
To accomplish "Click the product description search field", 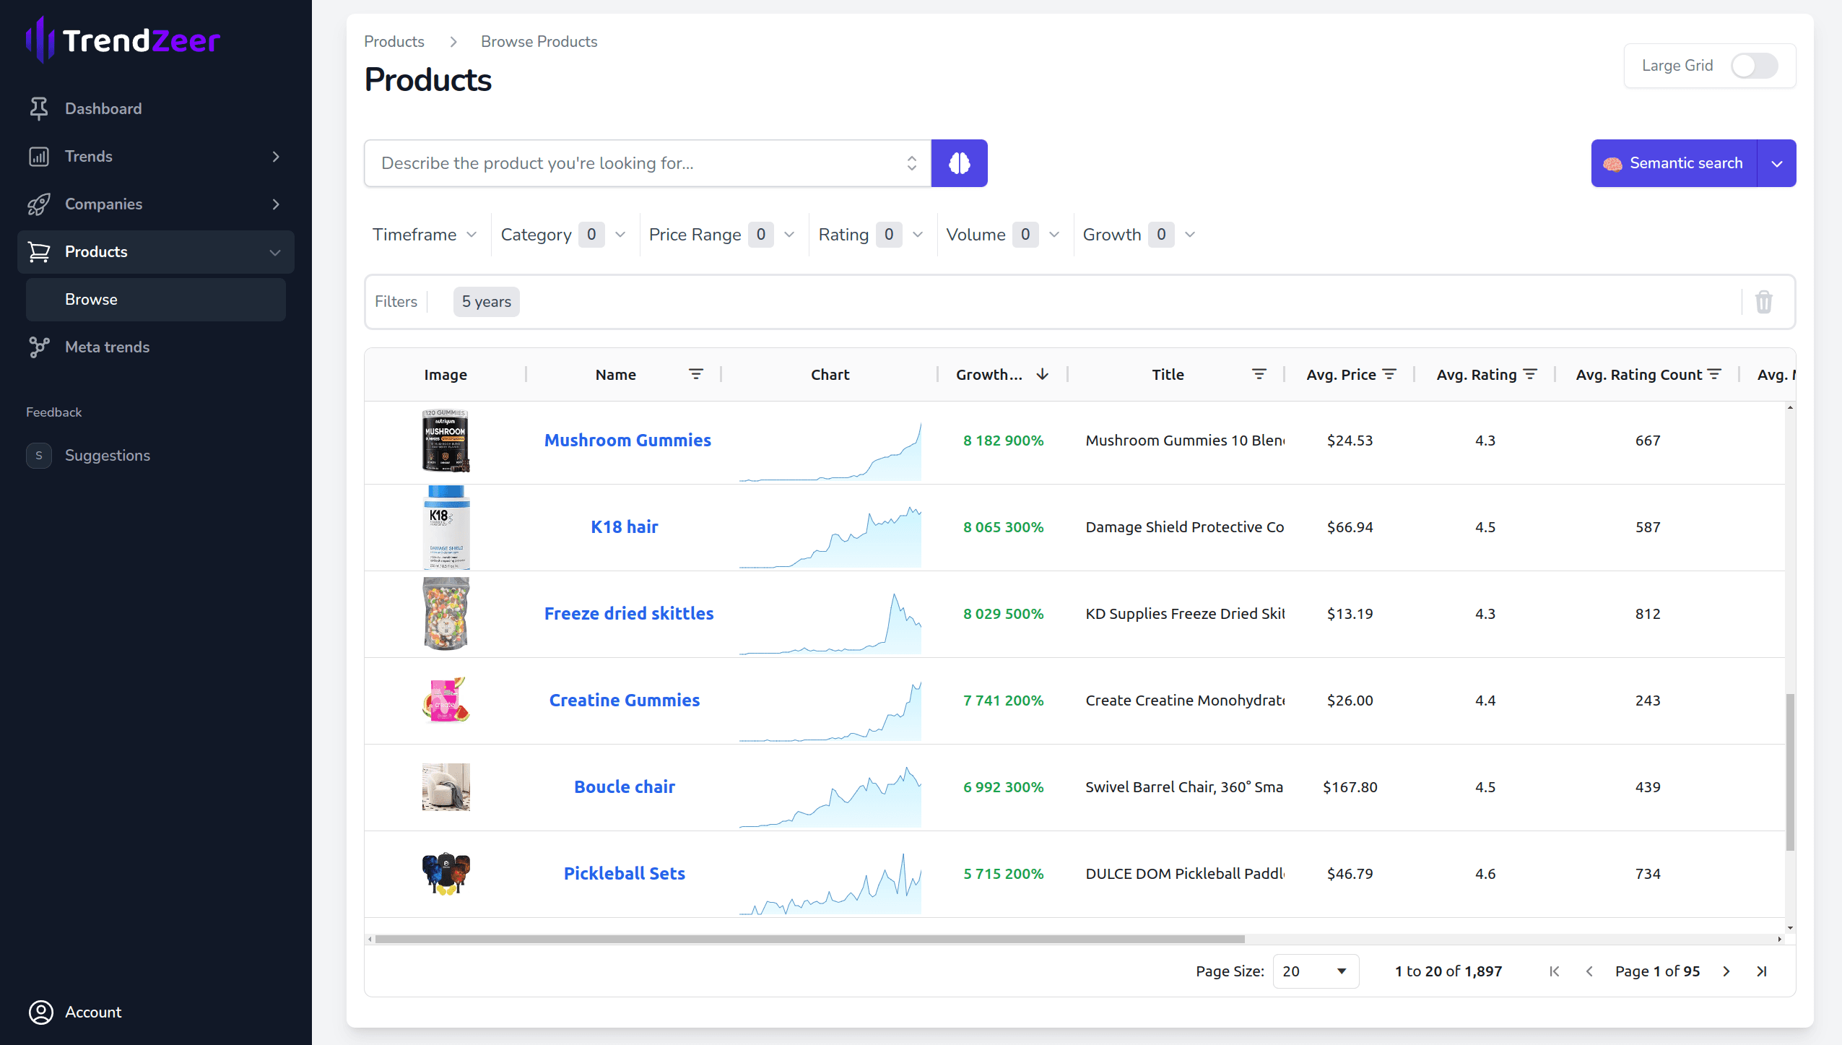I will [x=635, y=163].
